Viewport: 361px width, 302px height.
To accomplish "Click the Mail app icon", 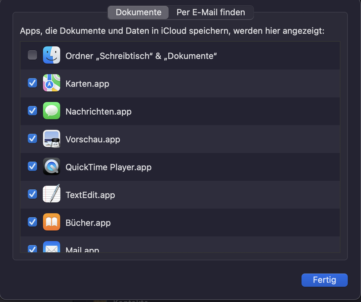I will pos(52,248).
